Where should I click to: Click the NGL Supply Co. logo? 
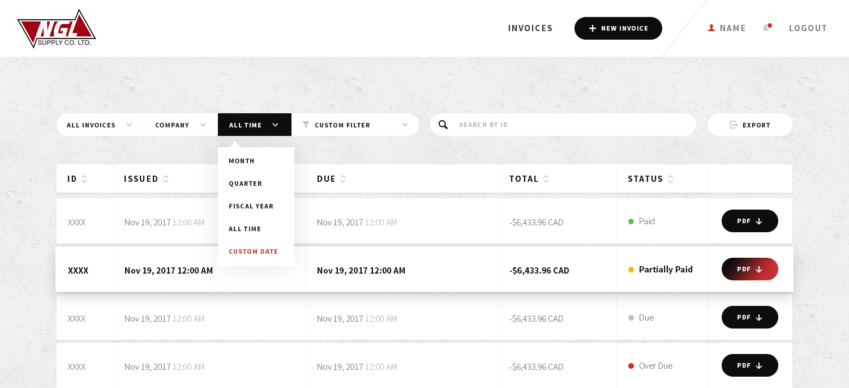[57, 28]
